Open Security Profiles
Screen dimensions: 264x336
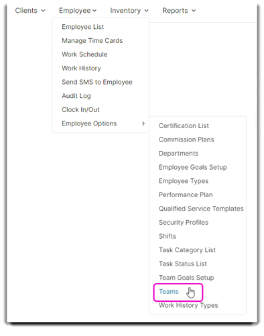pos(184,223)
